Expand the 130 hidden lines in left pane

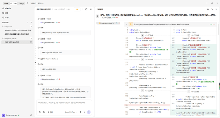(143, 60)
